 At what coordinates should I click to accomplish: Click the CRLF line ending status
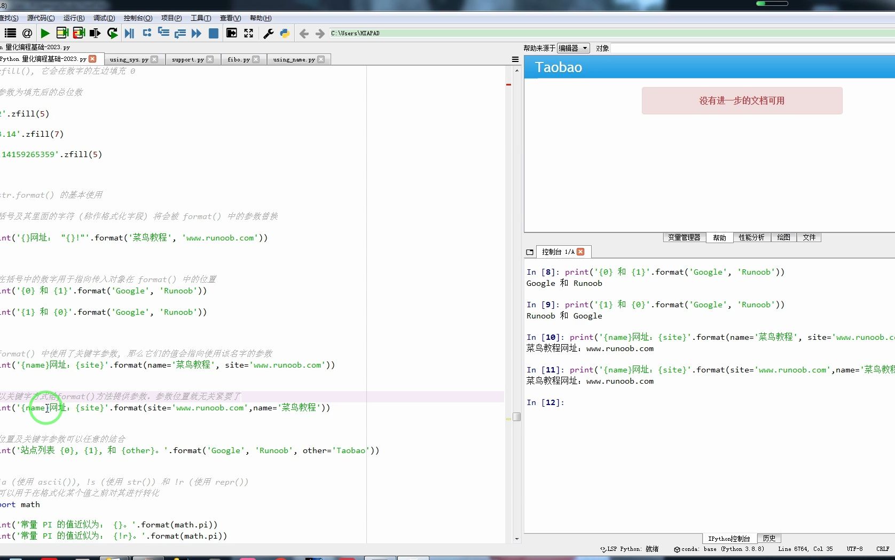tap(883, 549)
